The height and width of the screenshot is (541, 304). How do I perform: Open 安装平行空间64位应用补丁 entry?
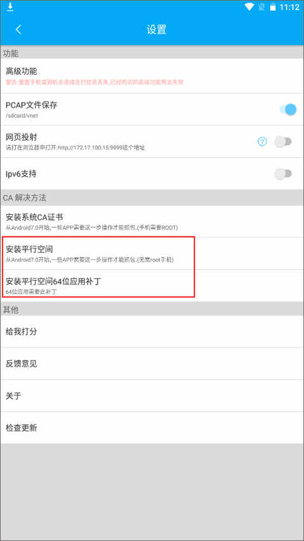tap(152, 286)
